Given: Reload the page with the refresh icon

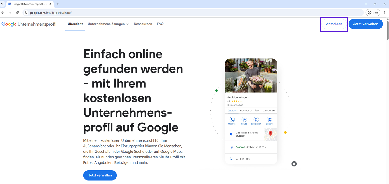Looking at the screenshot, I should tap(17, 13).
